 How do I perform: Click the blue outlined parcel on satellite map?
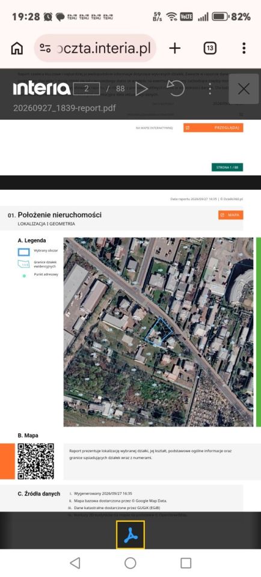pos(158,332)
